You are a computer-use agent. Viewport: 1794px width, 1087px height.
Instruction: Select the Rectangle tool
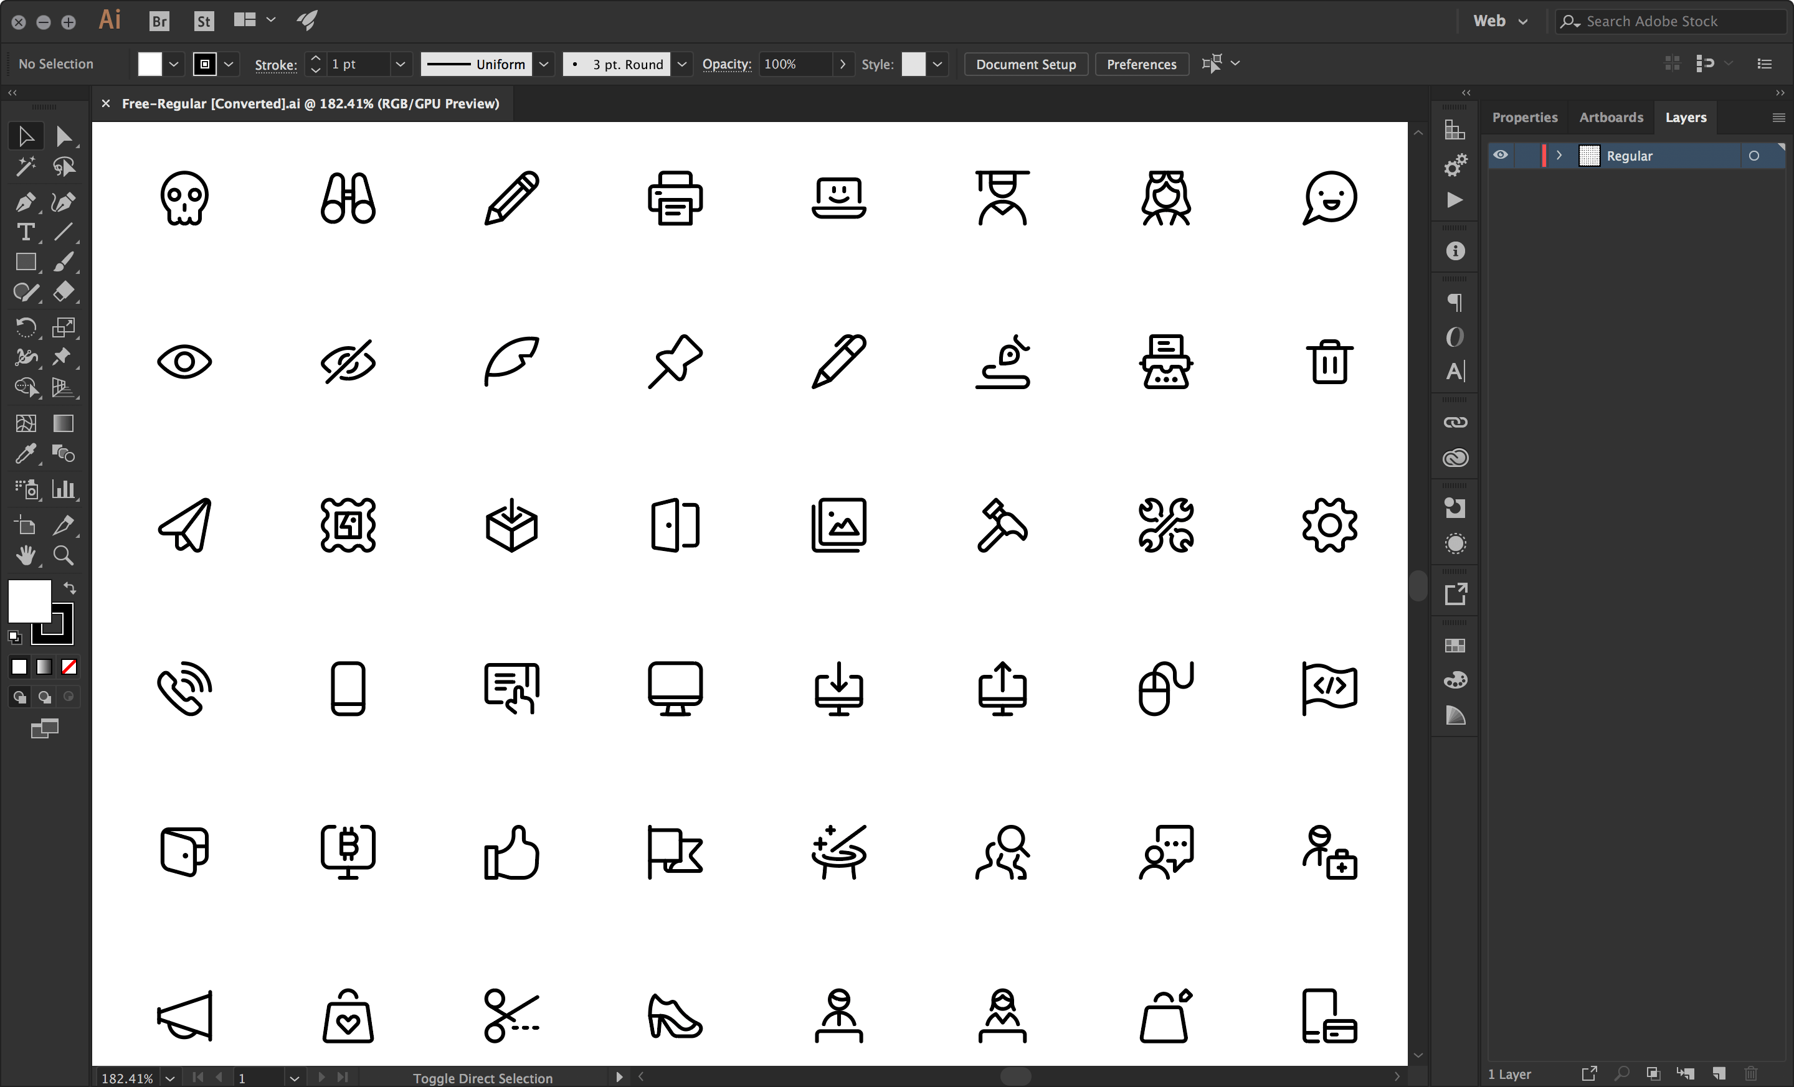click(26, 262)
